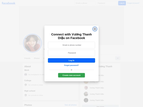
Task: Open the large circular profile picture
Action: tap(32, 43)
